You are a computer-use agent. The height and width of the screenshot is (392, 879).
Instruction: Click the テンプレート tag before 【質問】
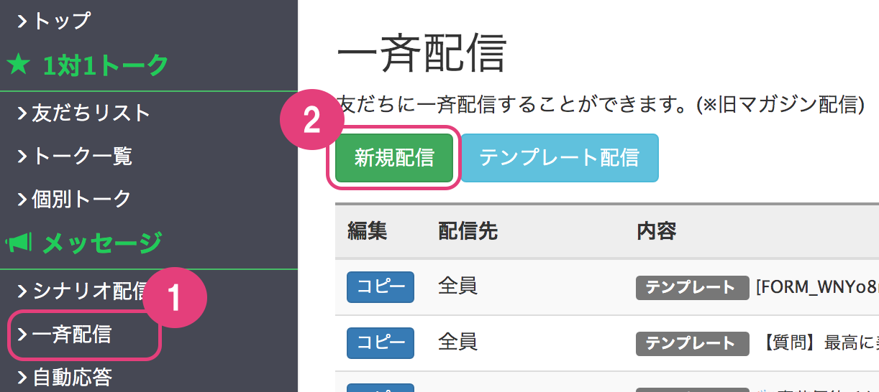pyautogui.click(x=690, y=343)
